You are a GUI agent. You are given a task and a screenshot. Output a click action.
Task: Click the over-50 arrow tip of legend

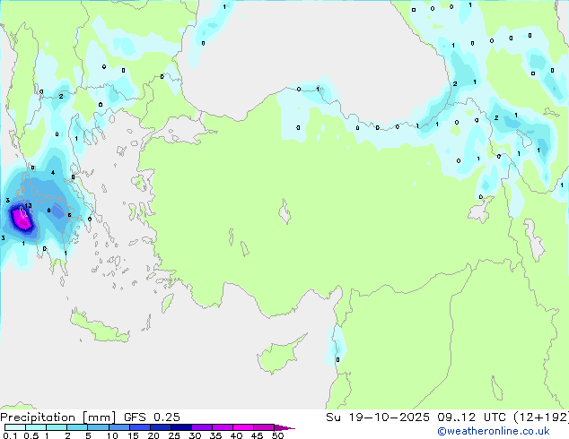(284, 428)
